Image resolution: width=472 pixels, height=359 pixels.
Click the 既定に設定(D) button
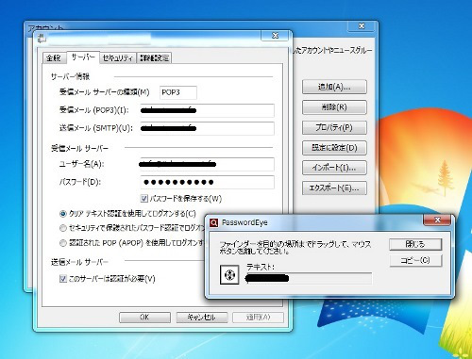[x=334, y=148]
